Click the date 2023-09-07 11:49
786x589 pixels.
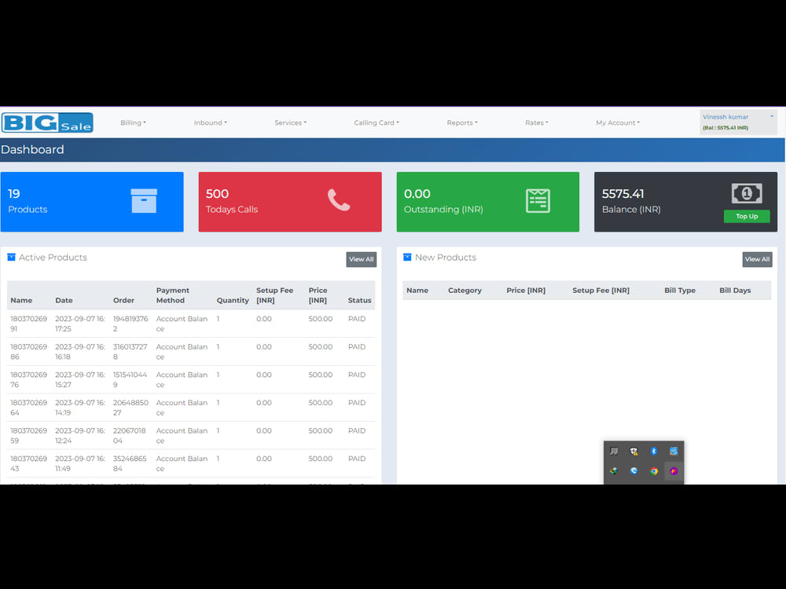point(80,464)
